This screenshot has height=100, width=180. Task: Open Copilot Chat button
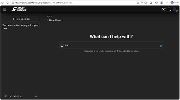[x=174, y=3]
